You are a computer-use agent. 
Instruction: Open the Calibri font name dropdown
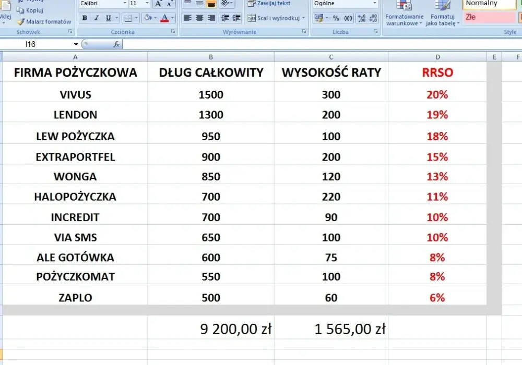pyautogui.click(x=125, y=3)
